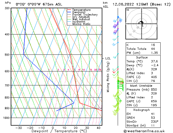
Task: Click the km ASL altitude axis label
Action: pyautogui.click(x=106, y=5)
